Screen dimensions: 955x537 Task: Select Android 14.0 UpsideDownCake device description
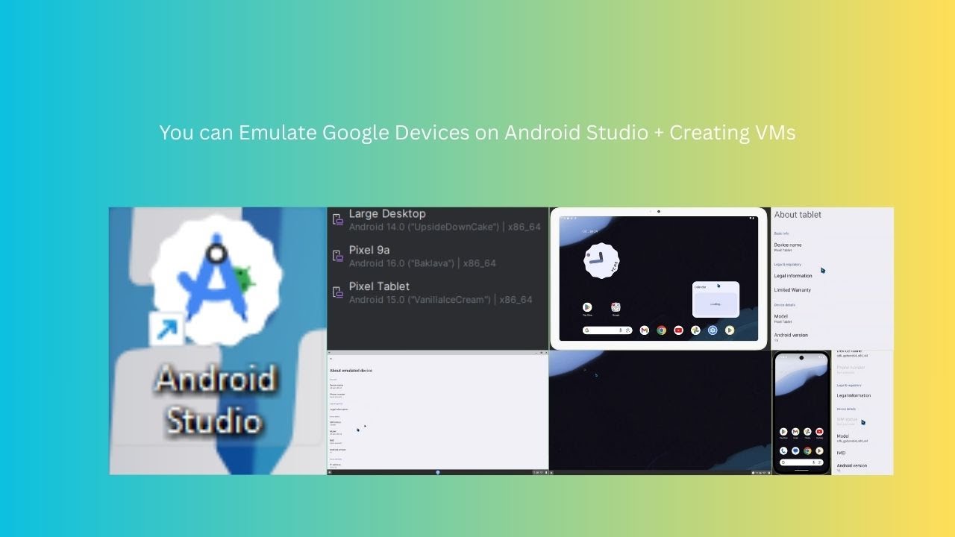point(445,227)
